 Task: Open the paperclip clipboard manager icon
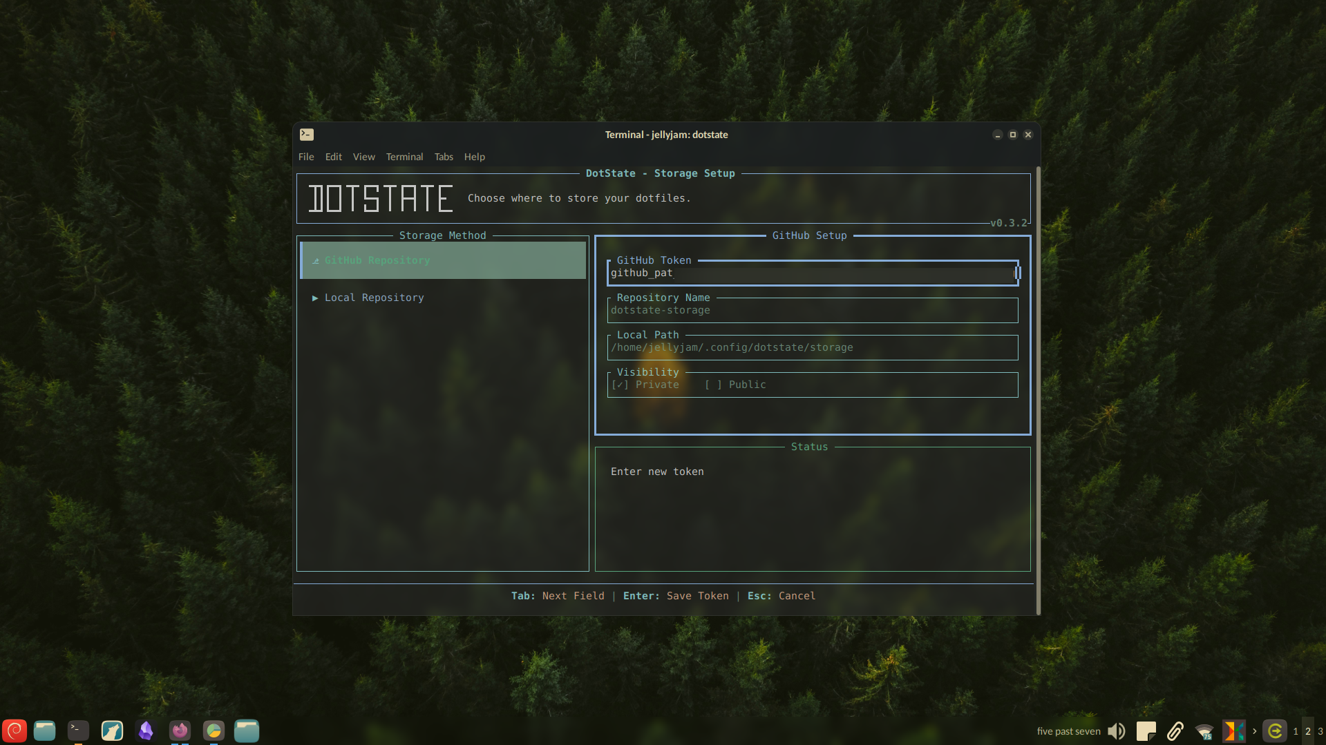[x=1175, y=731]
